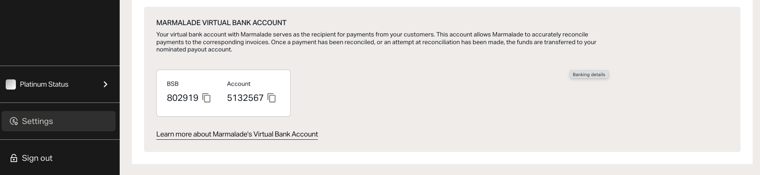Click the BSB field label
The image size is (760, 175).
click(173, 84)
